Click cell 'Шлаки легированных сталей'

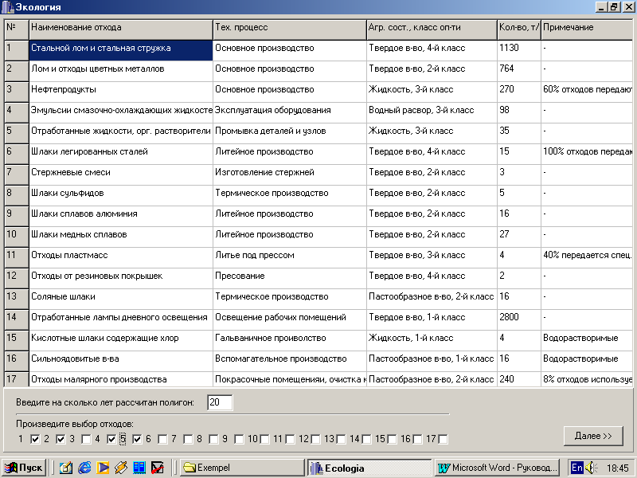121,154
